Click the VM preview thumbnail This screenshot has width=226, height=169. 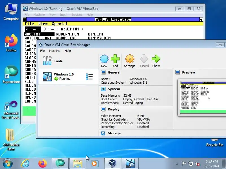click(203, 98)
